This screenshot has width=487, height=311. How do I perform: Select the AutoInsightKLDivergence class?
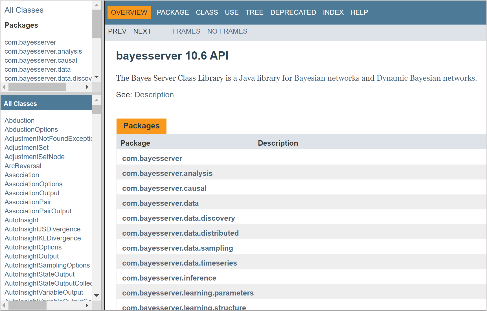42,238
